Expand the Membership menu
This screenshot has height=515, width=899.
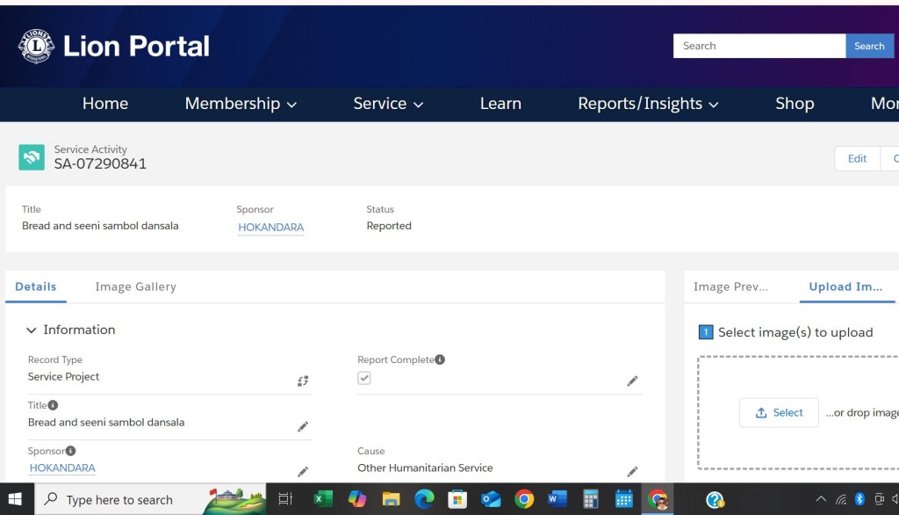241,104
